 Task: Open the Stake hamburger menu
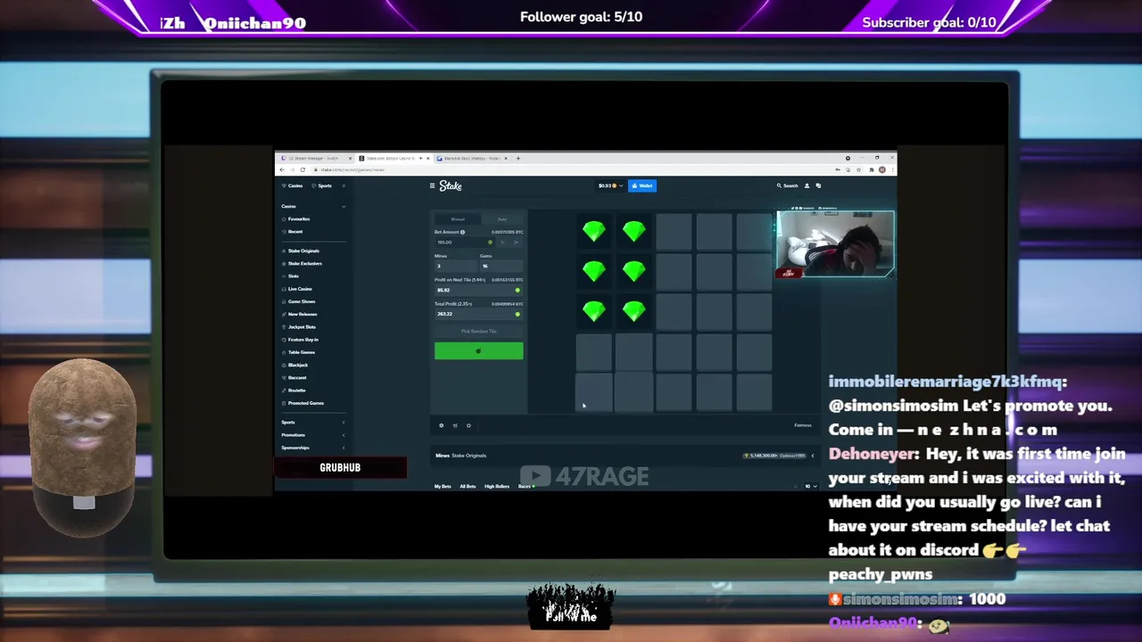432,185
